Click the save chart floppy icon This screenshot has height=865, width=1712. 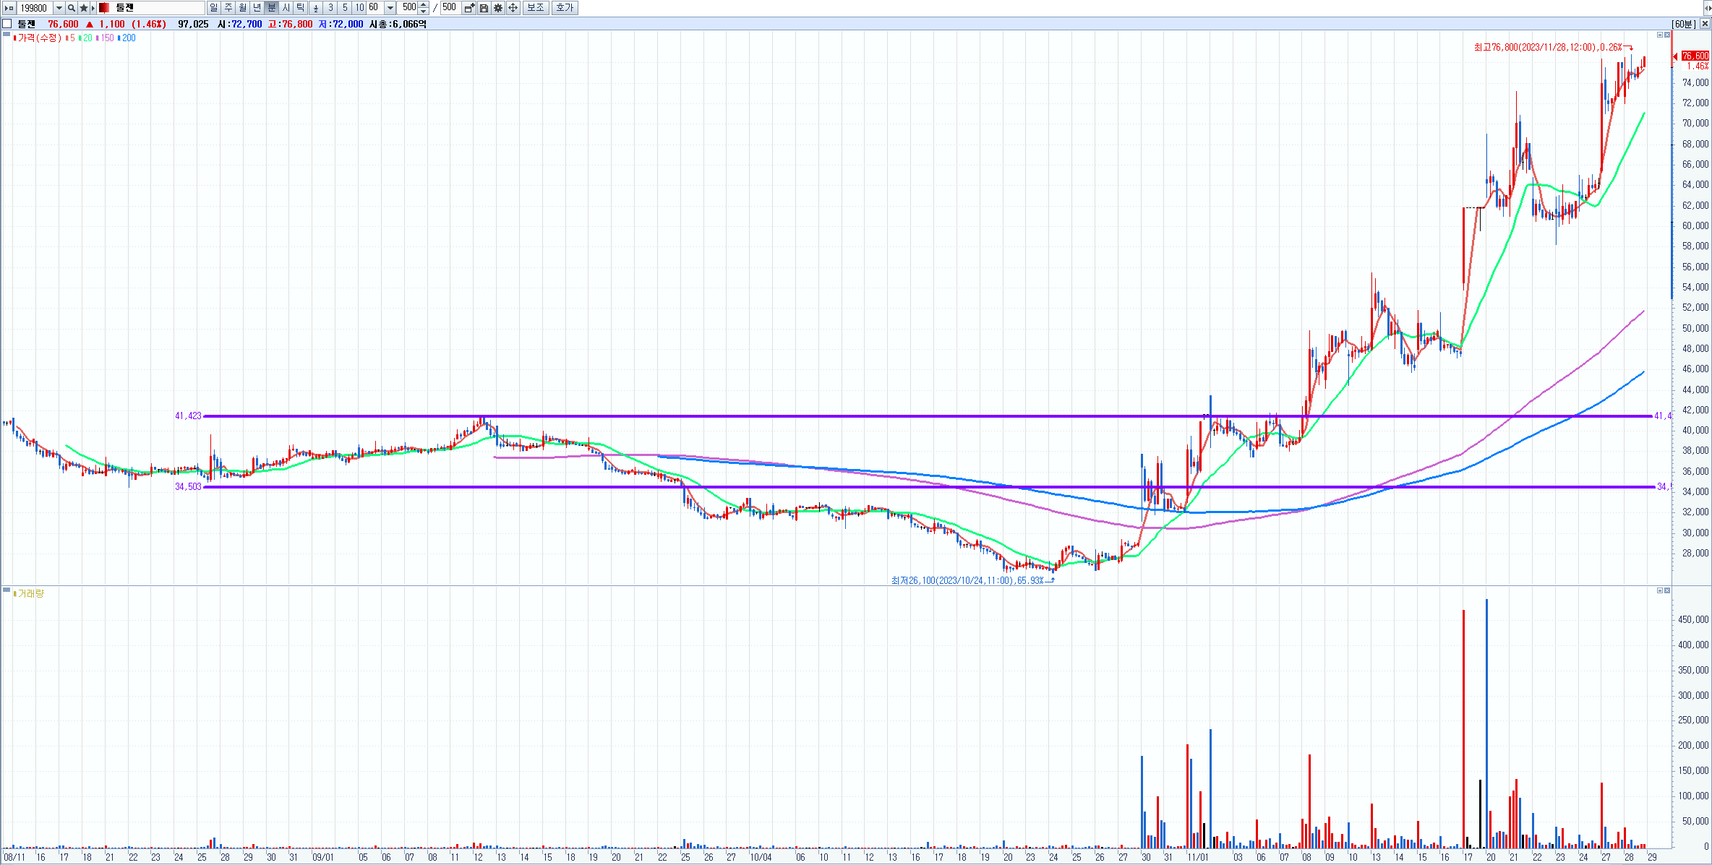484,8
